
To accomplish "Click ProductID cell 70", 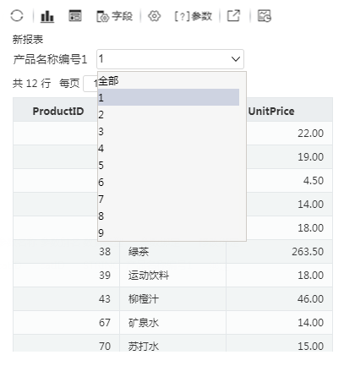I will point(66,344).
